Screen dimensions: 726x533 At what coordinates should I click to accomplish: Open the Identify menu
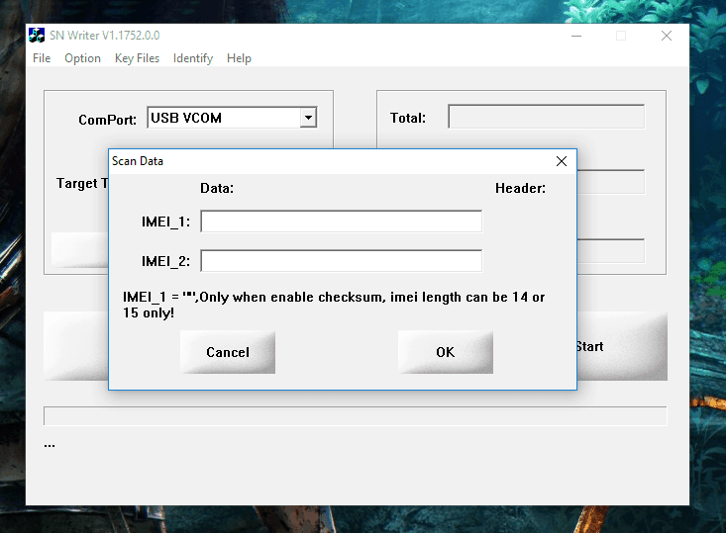(192, 58)
